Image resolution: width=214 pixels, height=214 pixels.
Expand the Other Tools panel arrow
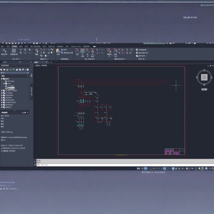pyautogui.click(x=146, y=59)
